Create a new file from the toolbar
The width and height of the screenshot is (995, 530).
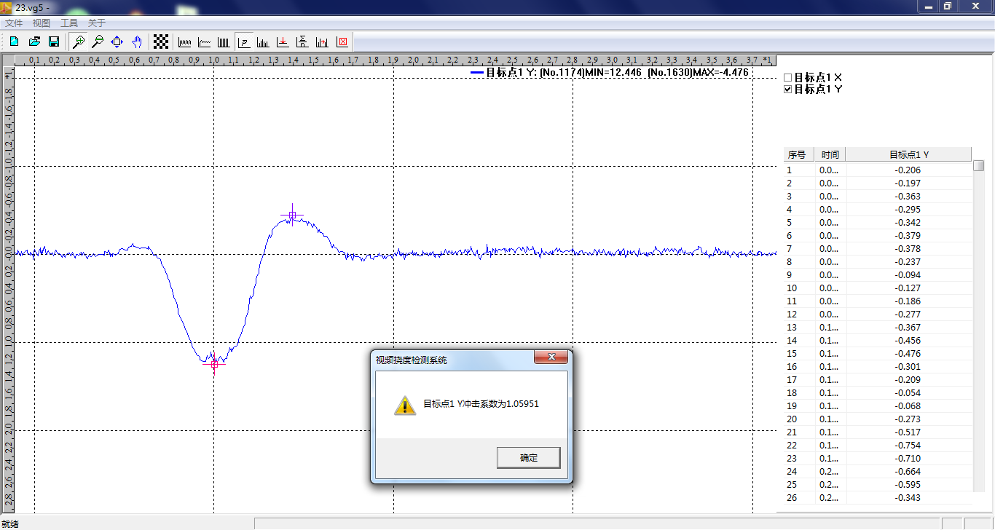pyautogui.click(x=14, y=41)
